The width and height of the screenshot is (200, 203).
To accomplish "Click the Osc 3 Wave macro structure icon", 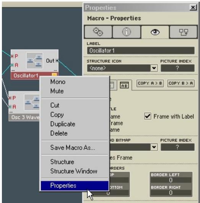I will [x=32, y=102].
